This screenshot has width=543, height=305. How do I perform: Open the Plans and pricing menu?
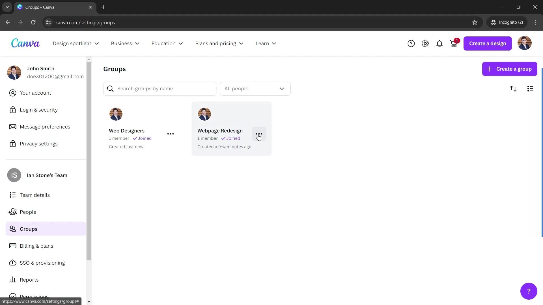(x=219, y=43)
